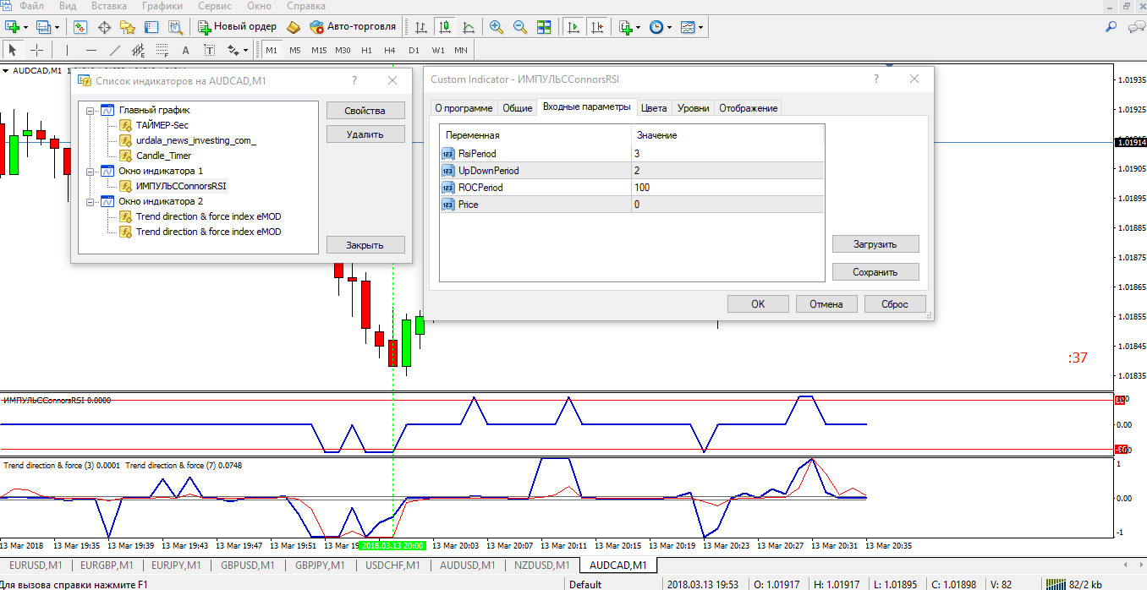Switch chart to line chart mode
The image size is (1147, 590).
coord(469,27)
